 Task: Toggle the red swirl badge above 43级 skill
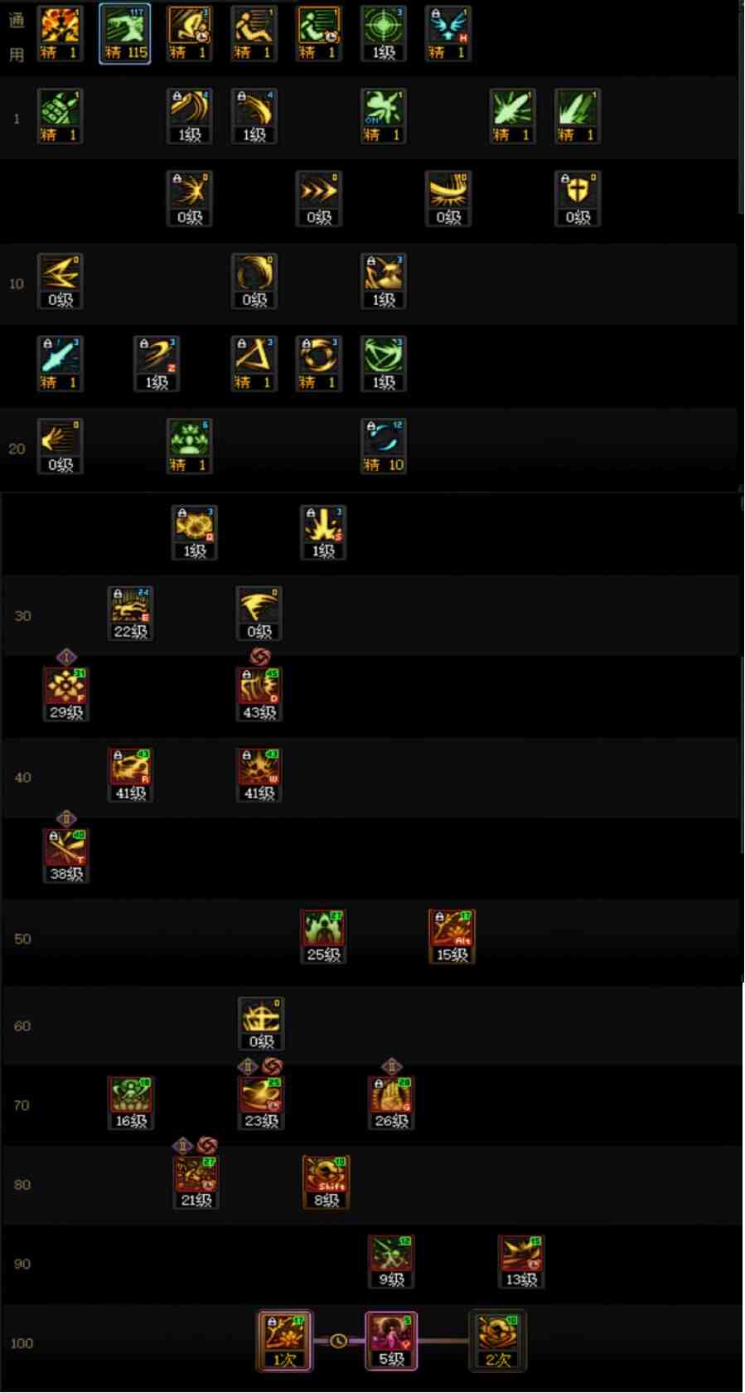click(x=260, y=657)
